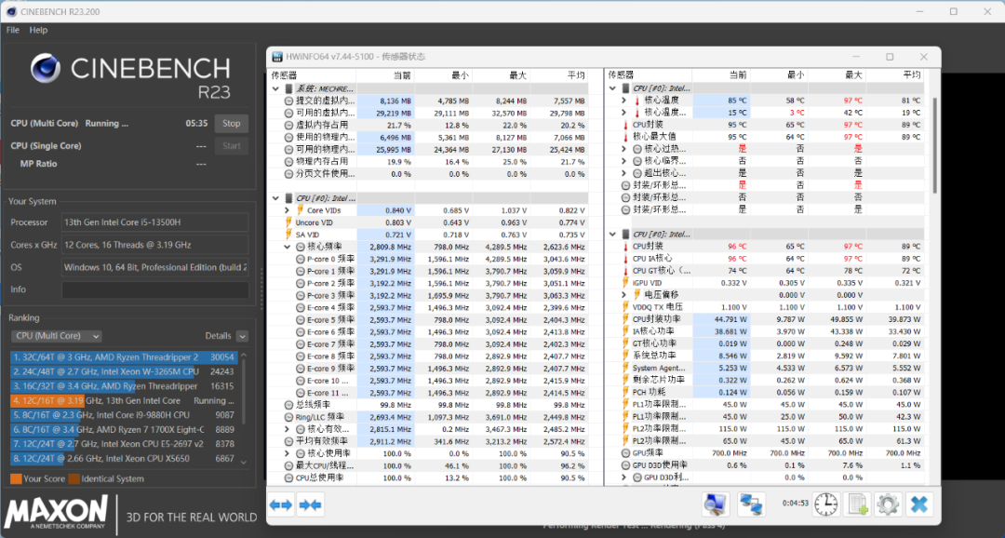This screenshot has width=1005, height=538.
Task: Select the E-core 5 频率 row
Action: [x=428, y=320]
